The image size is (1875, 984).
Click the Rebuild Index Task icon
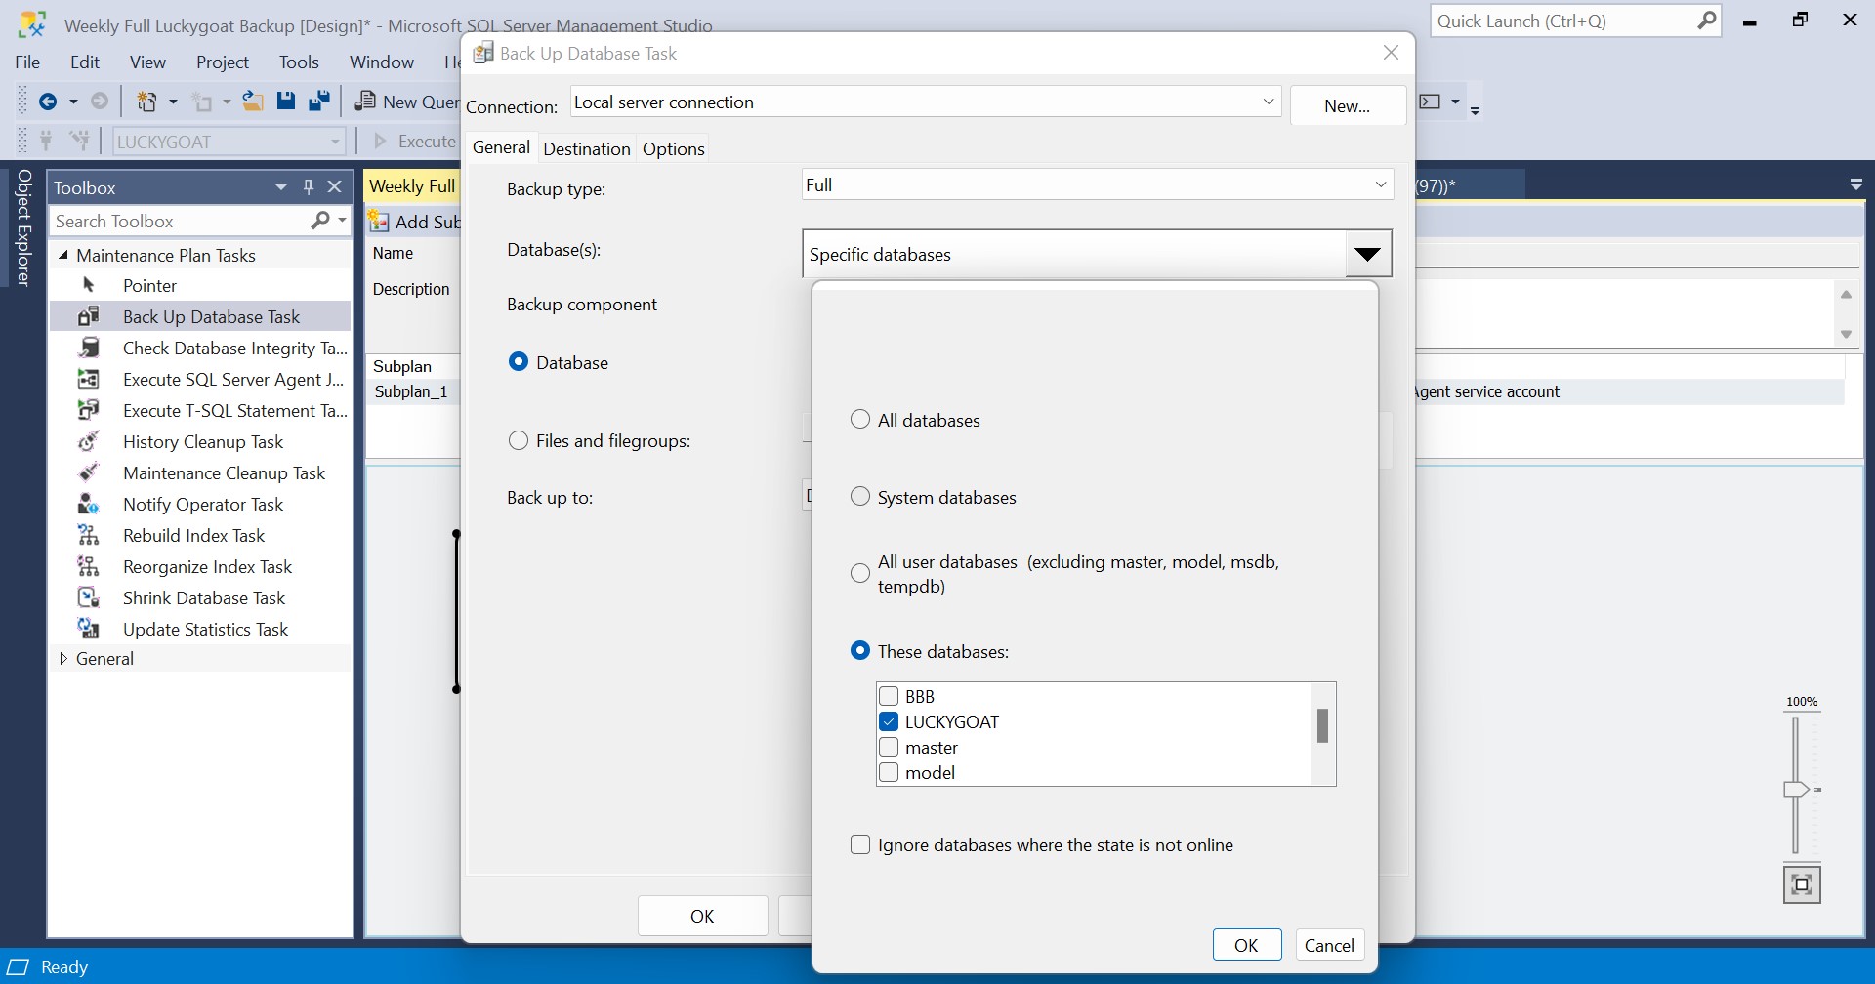pyautogui.click(x=89, y=535)
